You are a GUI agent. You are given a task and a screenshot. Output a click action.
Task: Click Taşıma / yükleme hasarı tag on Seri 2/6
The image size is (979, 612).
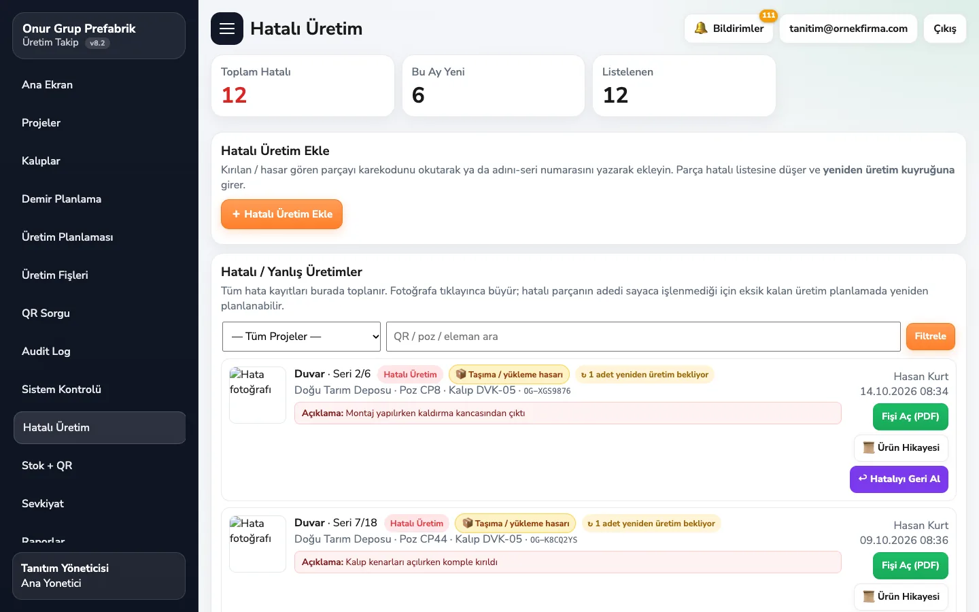coord(509,375)
